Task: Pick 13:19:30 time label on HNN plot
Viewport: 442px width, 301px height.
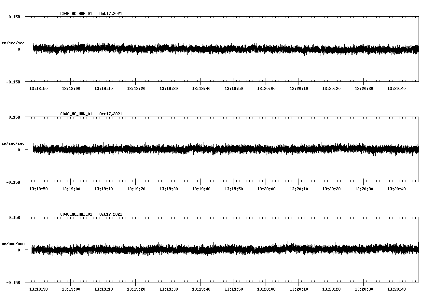Action: coord(169,189)
